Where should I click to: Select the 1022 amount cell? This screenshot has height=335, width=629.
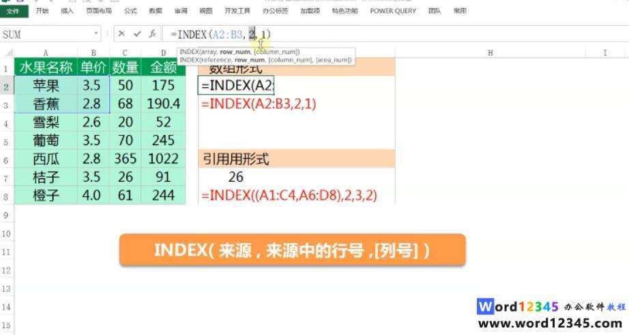163,159
